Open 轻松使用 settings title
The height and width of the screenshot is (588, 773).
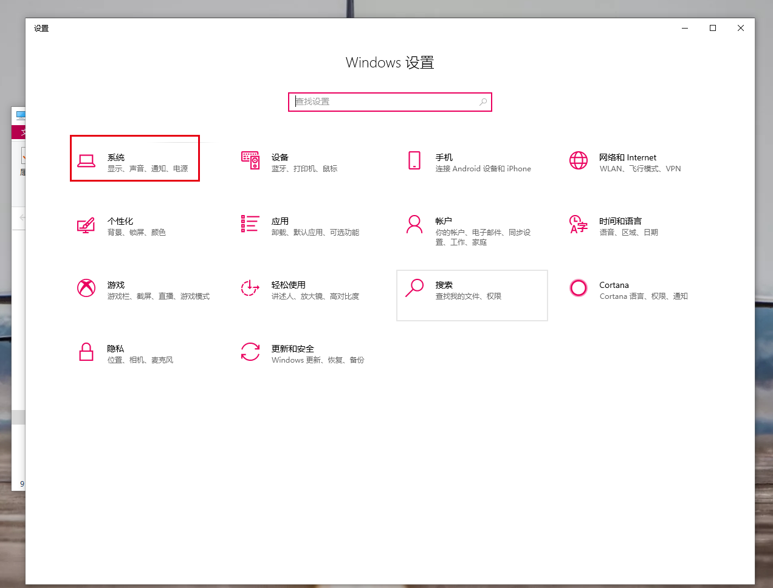click(289, 285)
